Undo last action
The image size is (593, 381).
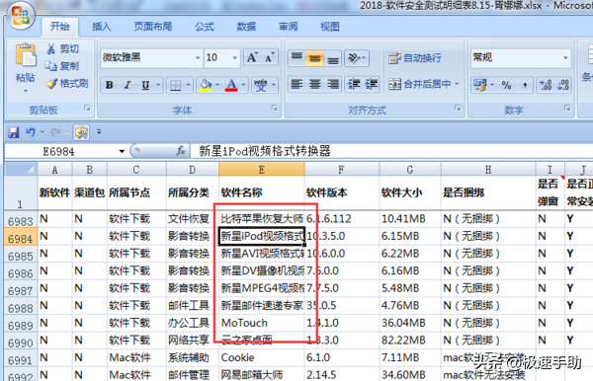pos(31,132)
